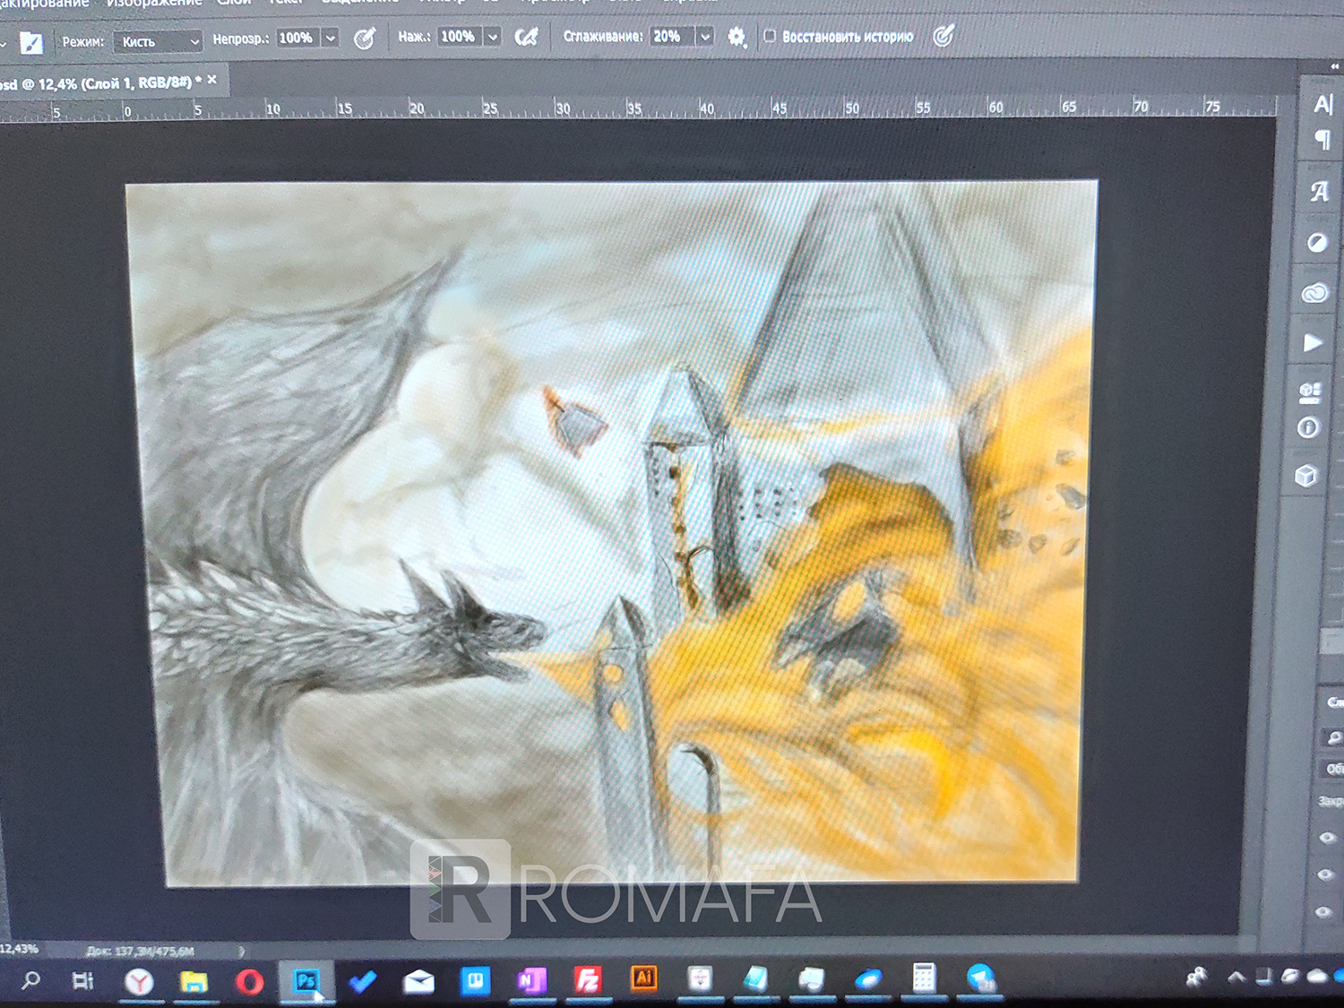Screen dimensions: 1344x1008
Task: Expand the Наж. flow slider arrow
Action: click(493, 37)
